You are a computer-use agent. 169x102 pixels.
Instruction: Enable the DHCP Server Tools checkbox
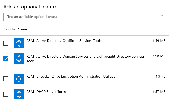(6, 94)
